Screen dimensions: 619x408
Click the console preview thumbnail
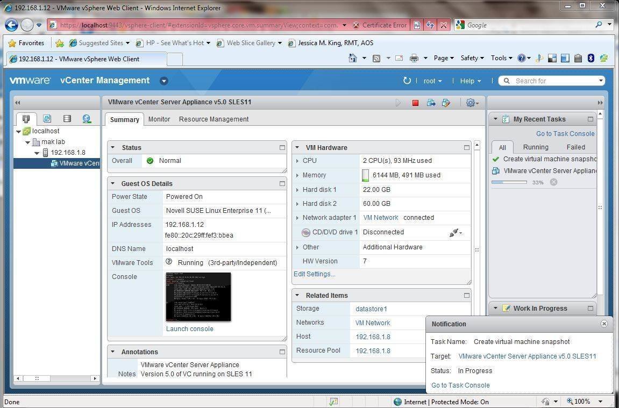[x=198, y=297]
